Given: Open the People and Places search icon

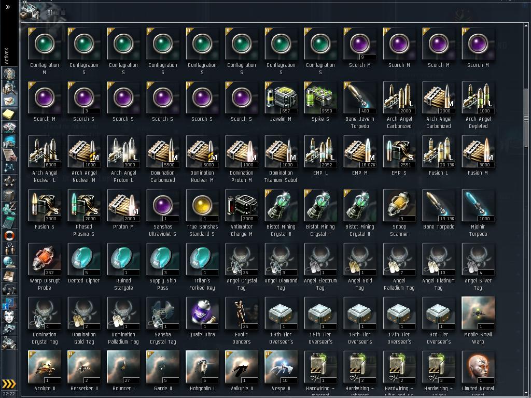Looking at the screenshot, I should 9,88.
